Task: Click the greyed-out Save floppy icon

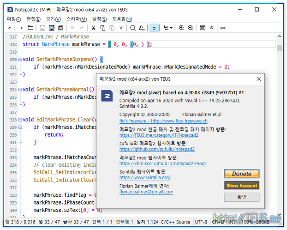Action: tap(42, 28)
